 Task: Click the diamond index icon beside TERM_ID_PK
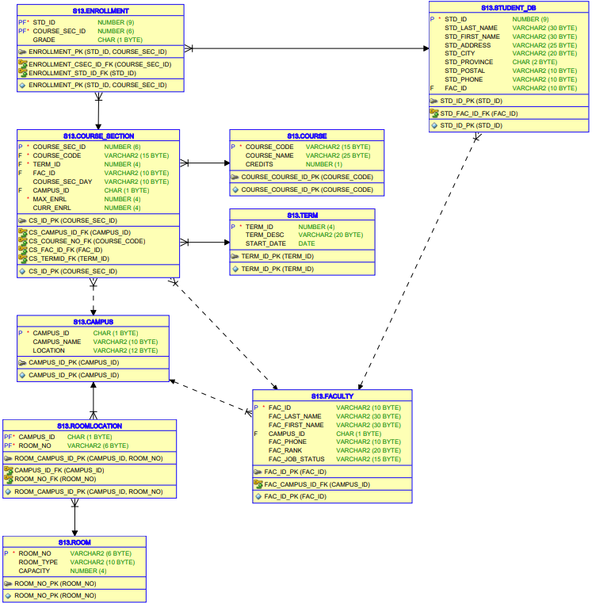(235, 270)
